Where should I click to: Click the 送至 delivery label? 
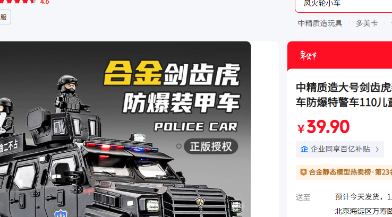[x=303, y=197]
